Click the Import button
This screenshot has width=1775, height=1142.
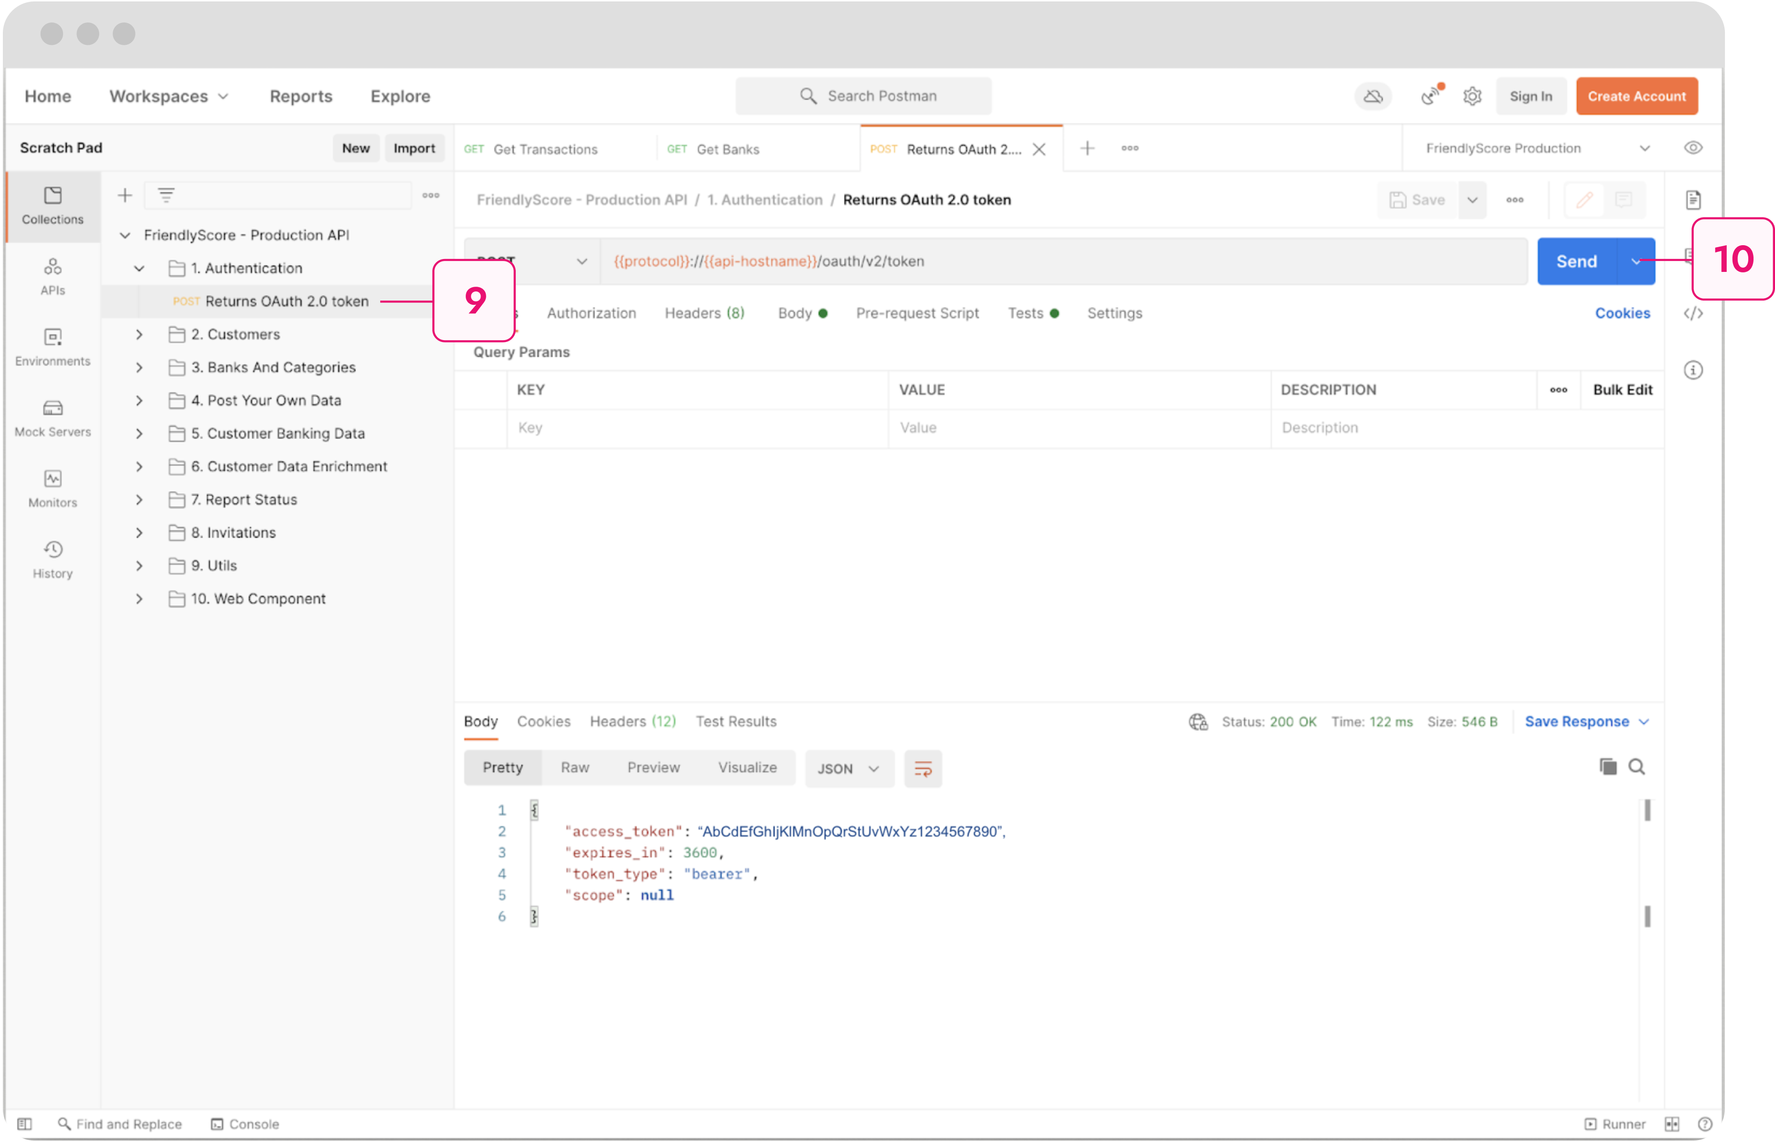click(x=414, y=147)
